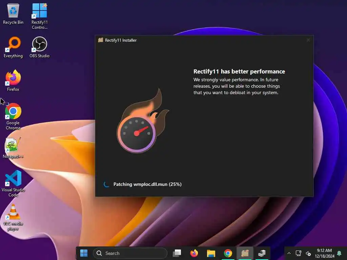Screen dimensions: 347x260
Task: Click the progress spinner beside Patching status
Action: tap(106, 184)
